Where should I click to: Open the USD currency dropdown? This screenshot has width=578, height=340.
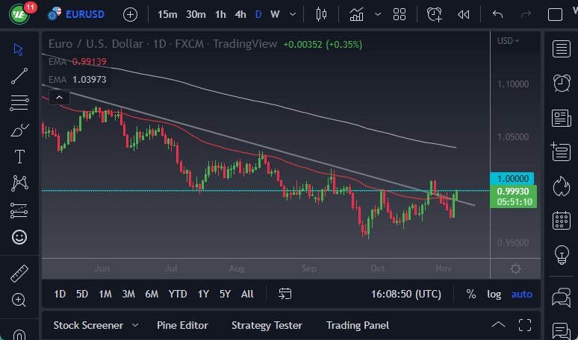[x=509, y=41]
